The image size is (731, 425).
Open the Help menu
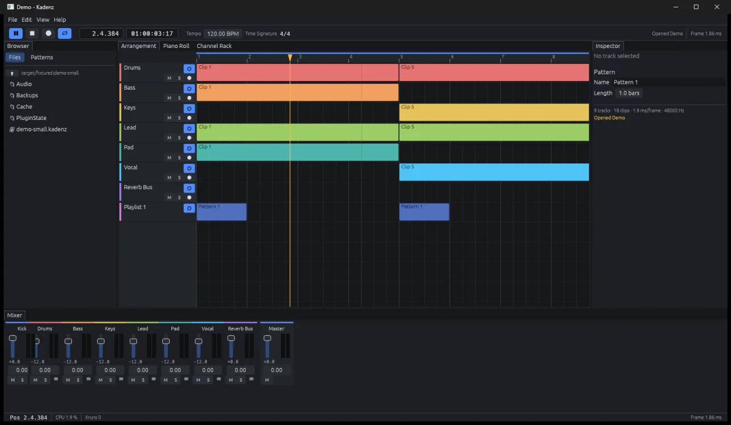point(60,20)
